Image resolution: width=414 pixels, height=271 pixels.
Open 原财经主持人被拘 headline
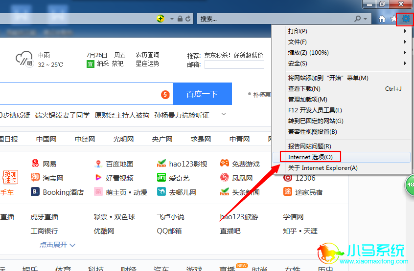[x=122, y=115]
